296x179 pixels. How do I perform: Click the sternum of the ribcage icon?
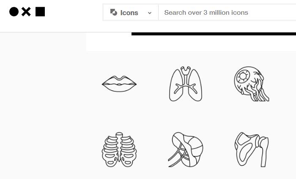119,146
